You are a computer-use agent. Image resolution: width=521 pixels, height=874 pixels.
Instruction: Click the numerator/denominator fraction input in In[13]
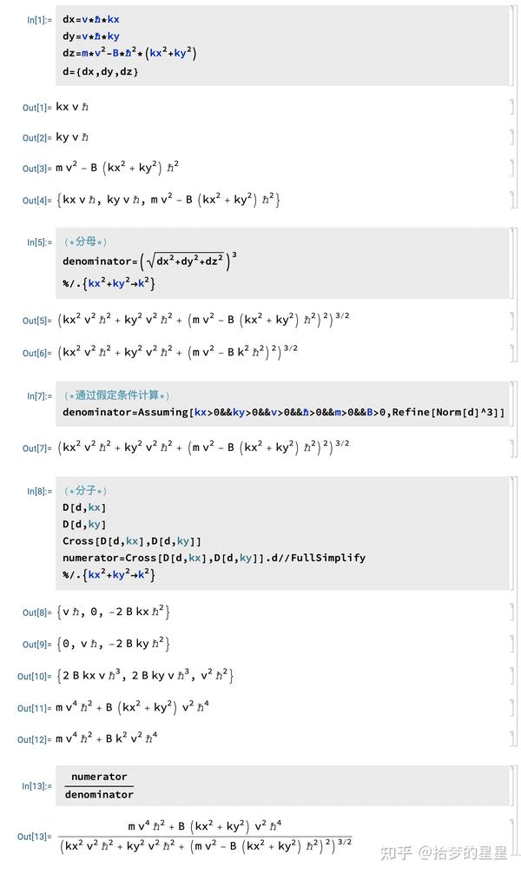99,785
